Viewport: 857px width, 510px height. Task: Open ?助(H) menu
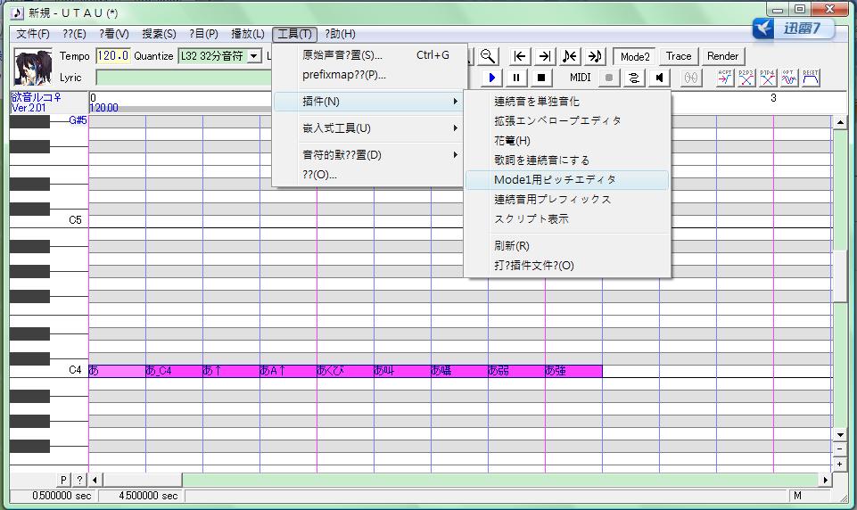(x=340, y=34)
